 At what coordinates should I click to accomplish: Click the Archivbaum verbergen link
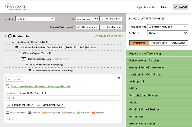(x=109, y=36)
